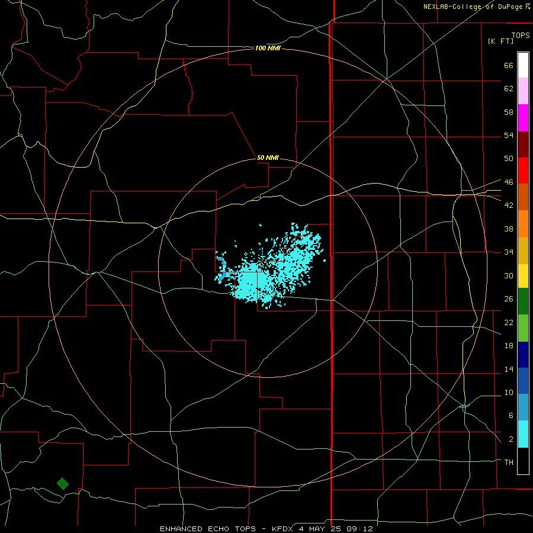This screenshot has width=533, height=533.
Task: Click the '50 NMI' range ring label
Action: pyautogui.click(x=268, y=158)
